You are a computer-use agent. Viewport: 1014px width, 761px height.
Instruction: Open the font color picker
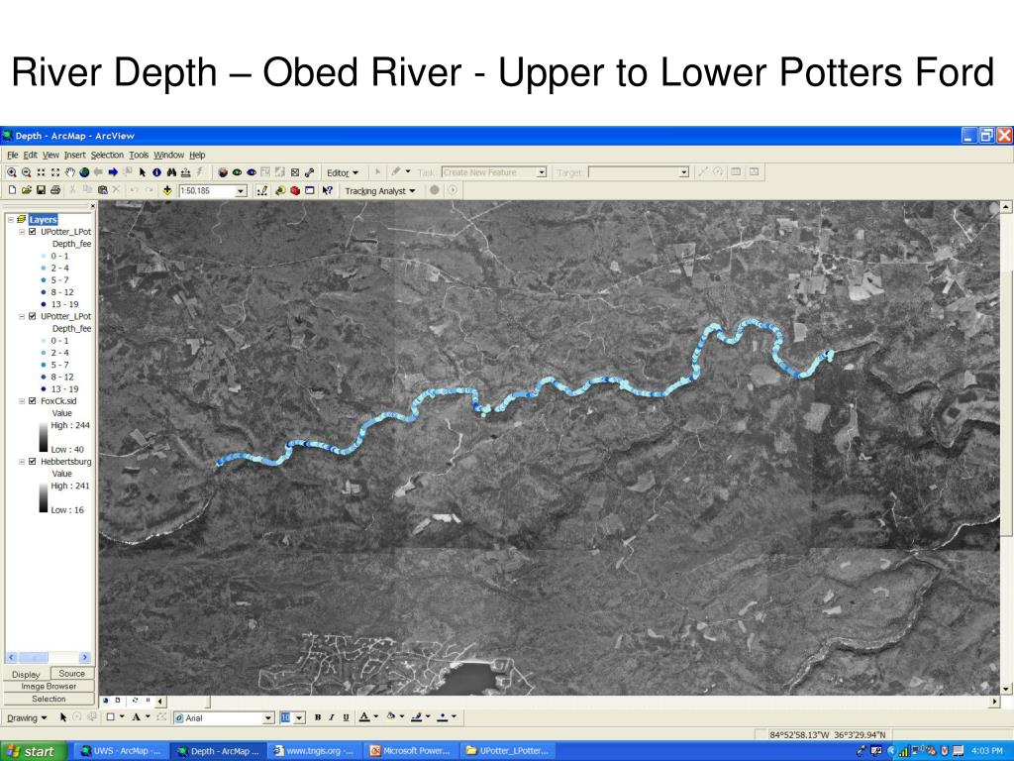pyautogui.click(x=368, y=717)
